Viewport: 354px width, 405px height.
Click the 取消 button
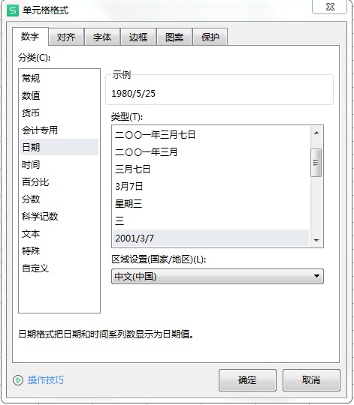311,380
